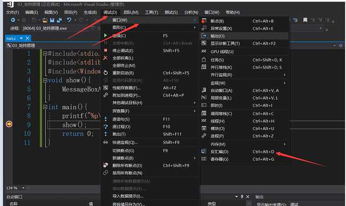This screenshot has width=346, height=206.
Task: Open GPU 线程(U) window
Action: click(244, 52)
